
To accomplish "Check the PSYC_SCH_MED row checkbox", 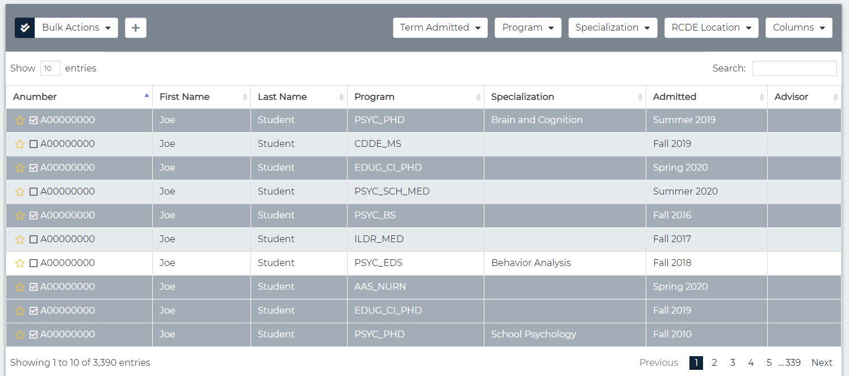I will click(34, 192).
